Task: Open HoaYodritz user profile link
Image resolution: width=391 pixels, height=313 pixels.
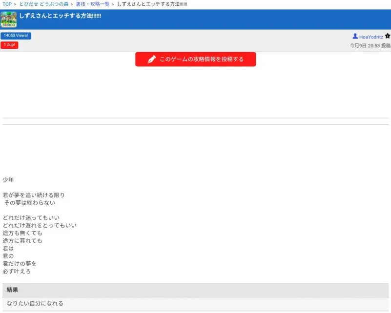Action: [371, 37]
